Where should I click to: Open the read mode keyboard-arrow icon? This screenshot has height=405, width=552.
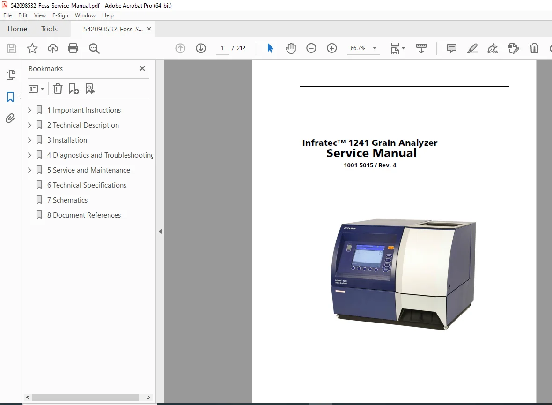click(421, 48)
